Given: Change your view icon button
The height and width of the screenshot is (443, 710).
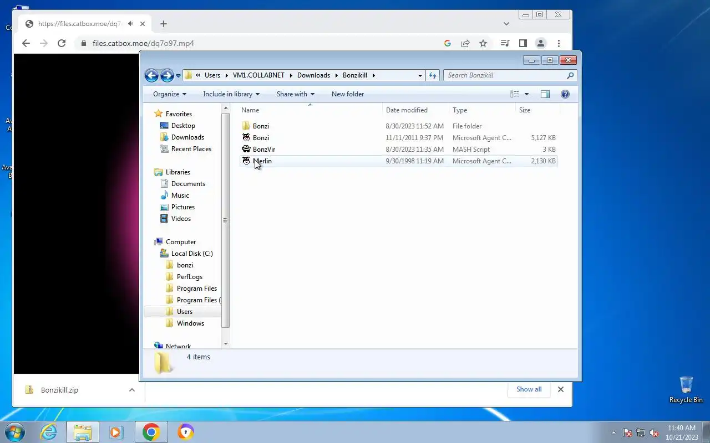Looking at the screenshot, I should coord(515,94).
